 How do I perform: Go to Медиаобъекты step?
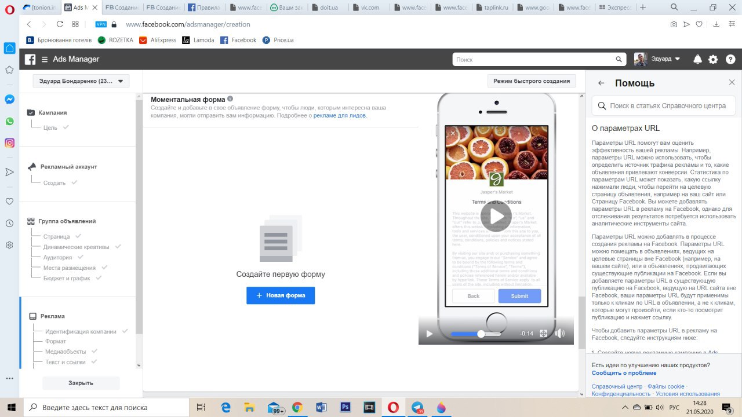pos(66,352)
